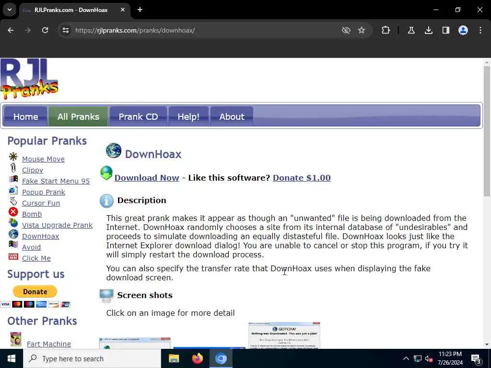
Task: Open the All Pranks nav tab
Action: (78, 116)
